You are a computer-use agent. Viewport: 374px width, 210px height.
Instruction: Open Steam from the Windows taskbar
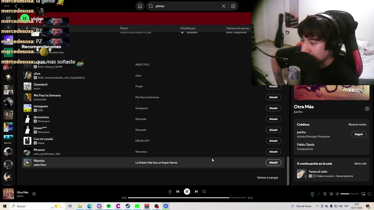128,206
